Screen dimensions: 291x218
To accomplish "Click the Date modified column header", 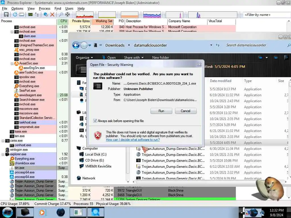I will [x=221, y=81].
